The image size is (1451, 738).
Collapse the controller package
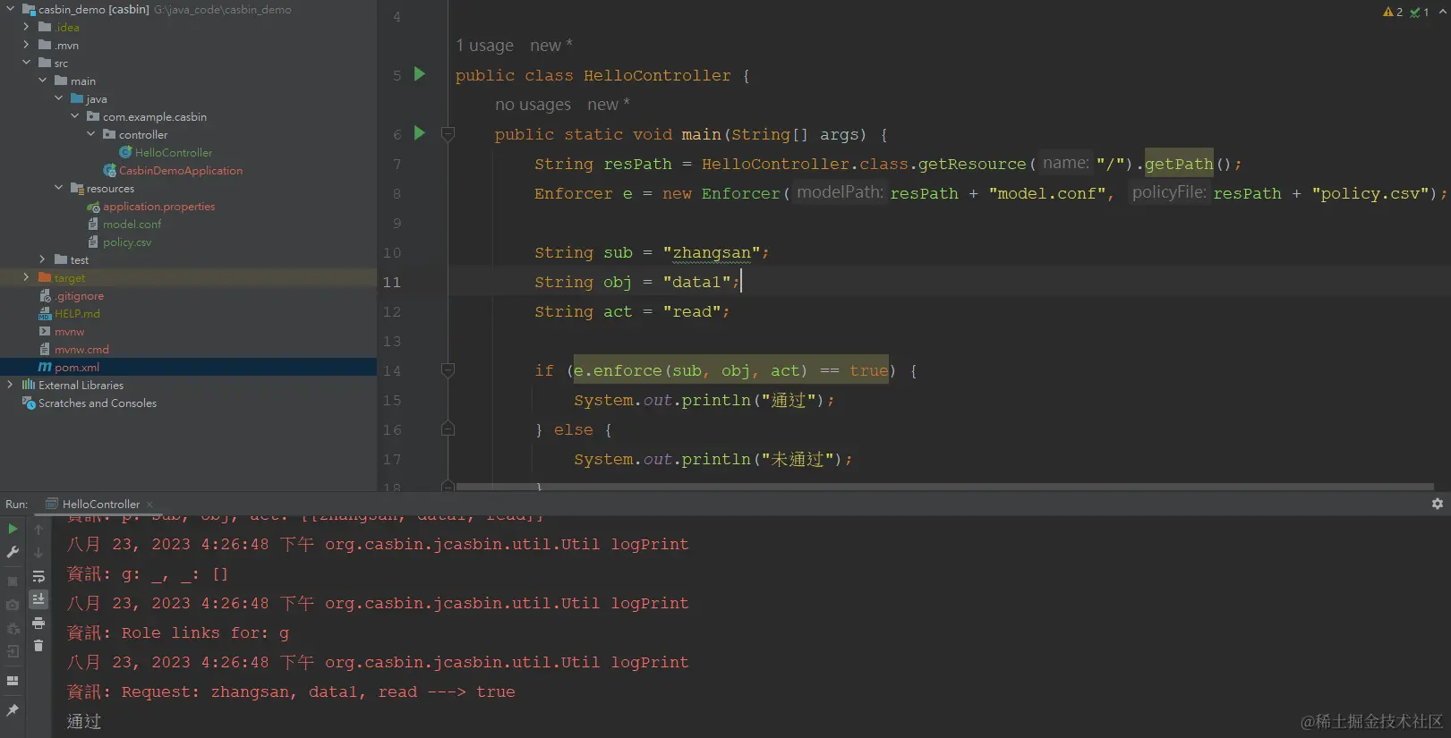pos(90,134)
